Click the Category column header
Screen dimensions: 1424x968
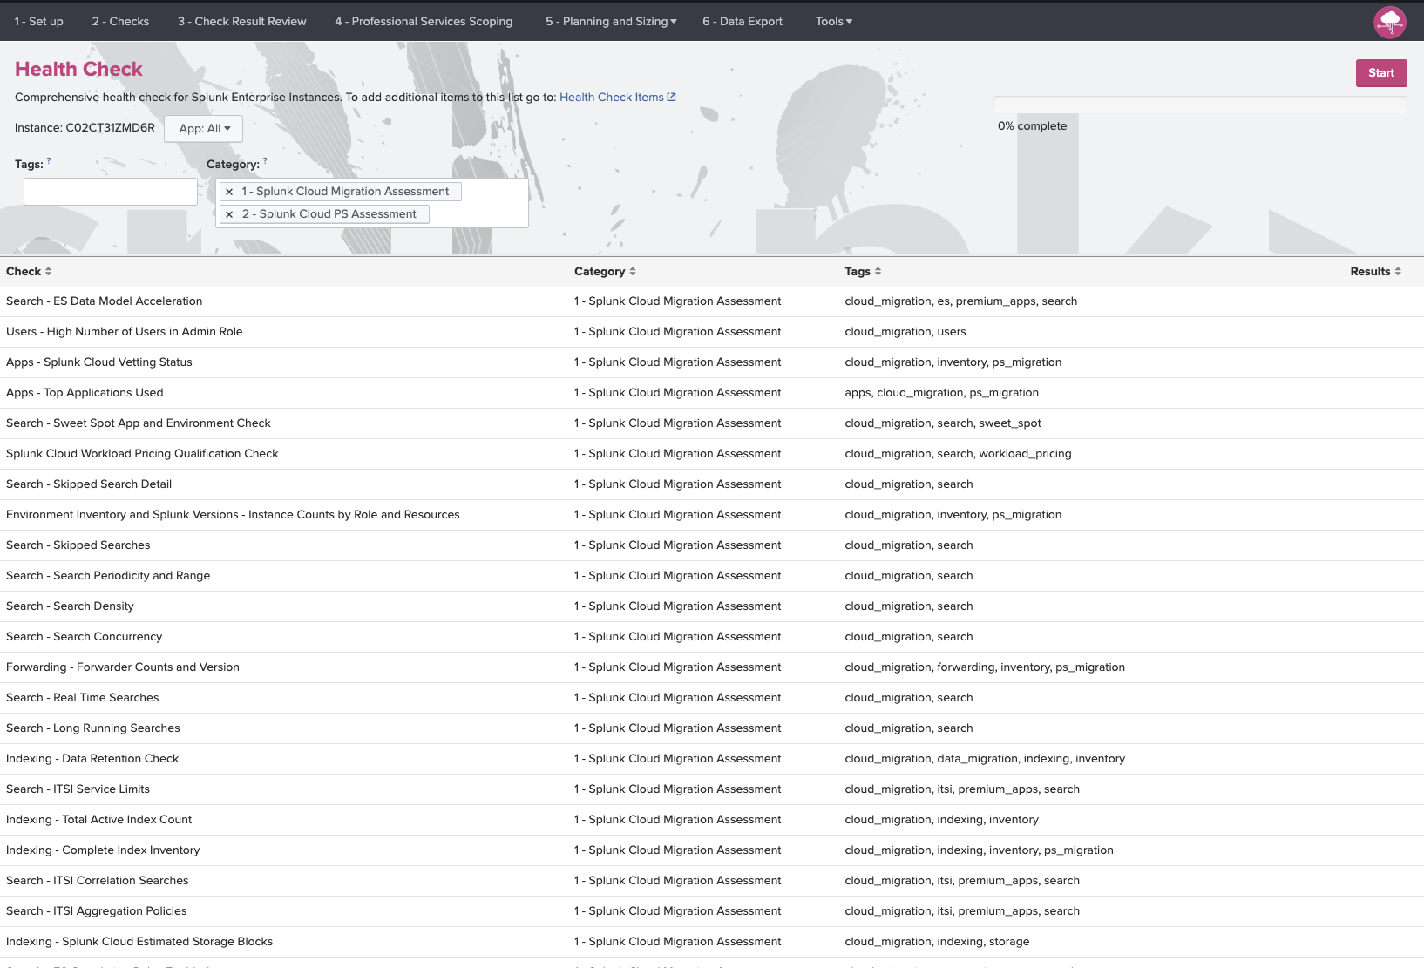coord(600,272)
